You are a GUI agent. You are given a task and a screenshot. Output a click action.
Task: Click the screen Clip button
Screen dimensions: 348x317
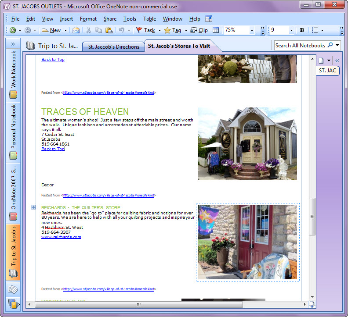click(x=199, y=30)
